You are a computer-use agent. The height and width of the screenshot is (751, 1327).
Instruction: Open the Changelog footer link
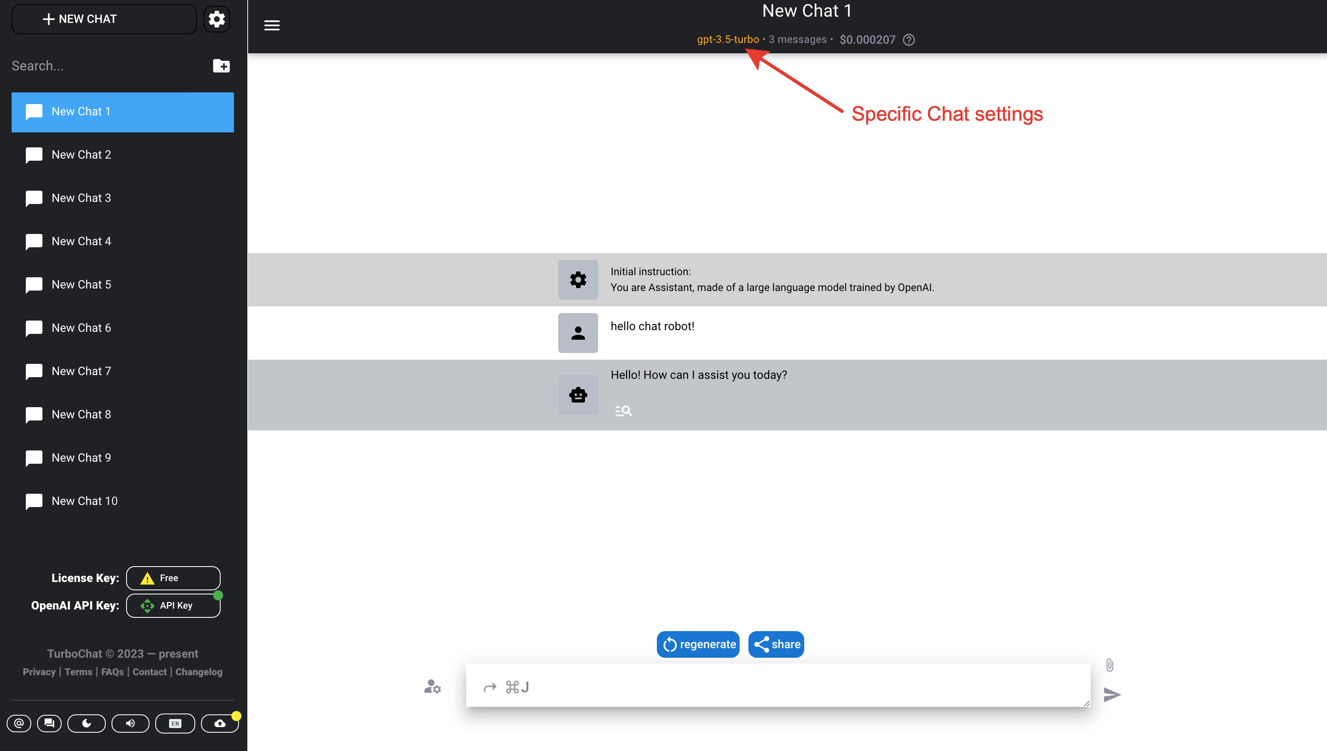199,671
